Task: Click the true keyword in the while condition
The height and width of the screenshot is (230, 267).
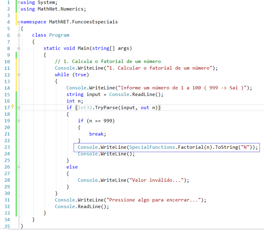Action: [x=80, y=75]
